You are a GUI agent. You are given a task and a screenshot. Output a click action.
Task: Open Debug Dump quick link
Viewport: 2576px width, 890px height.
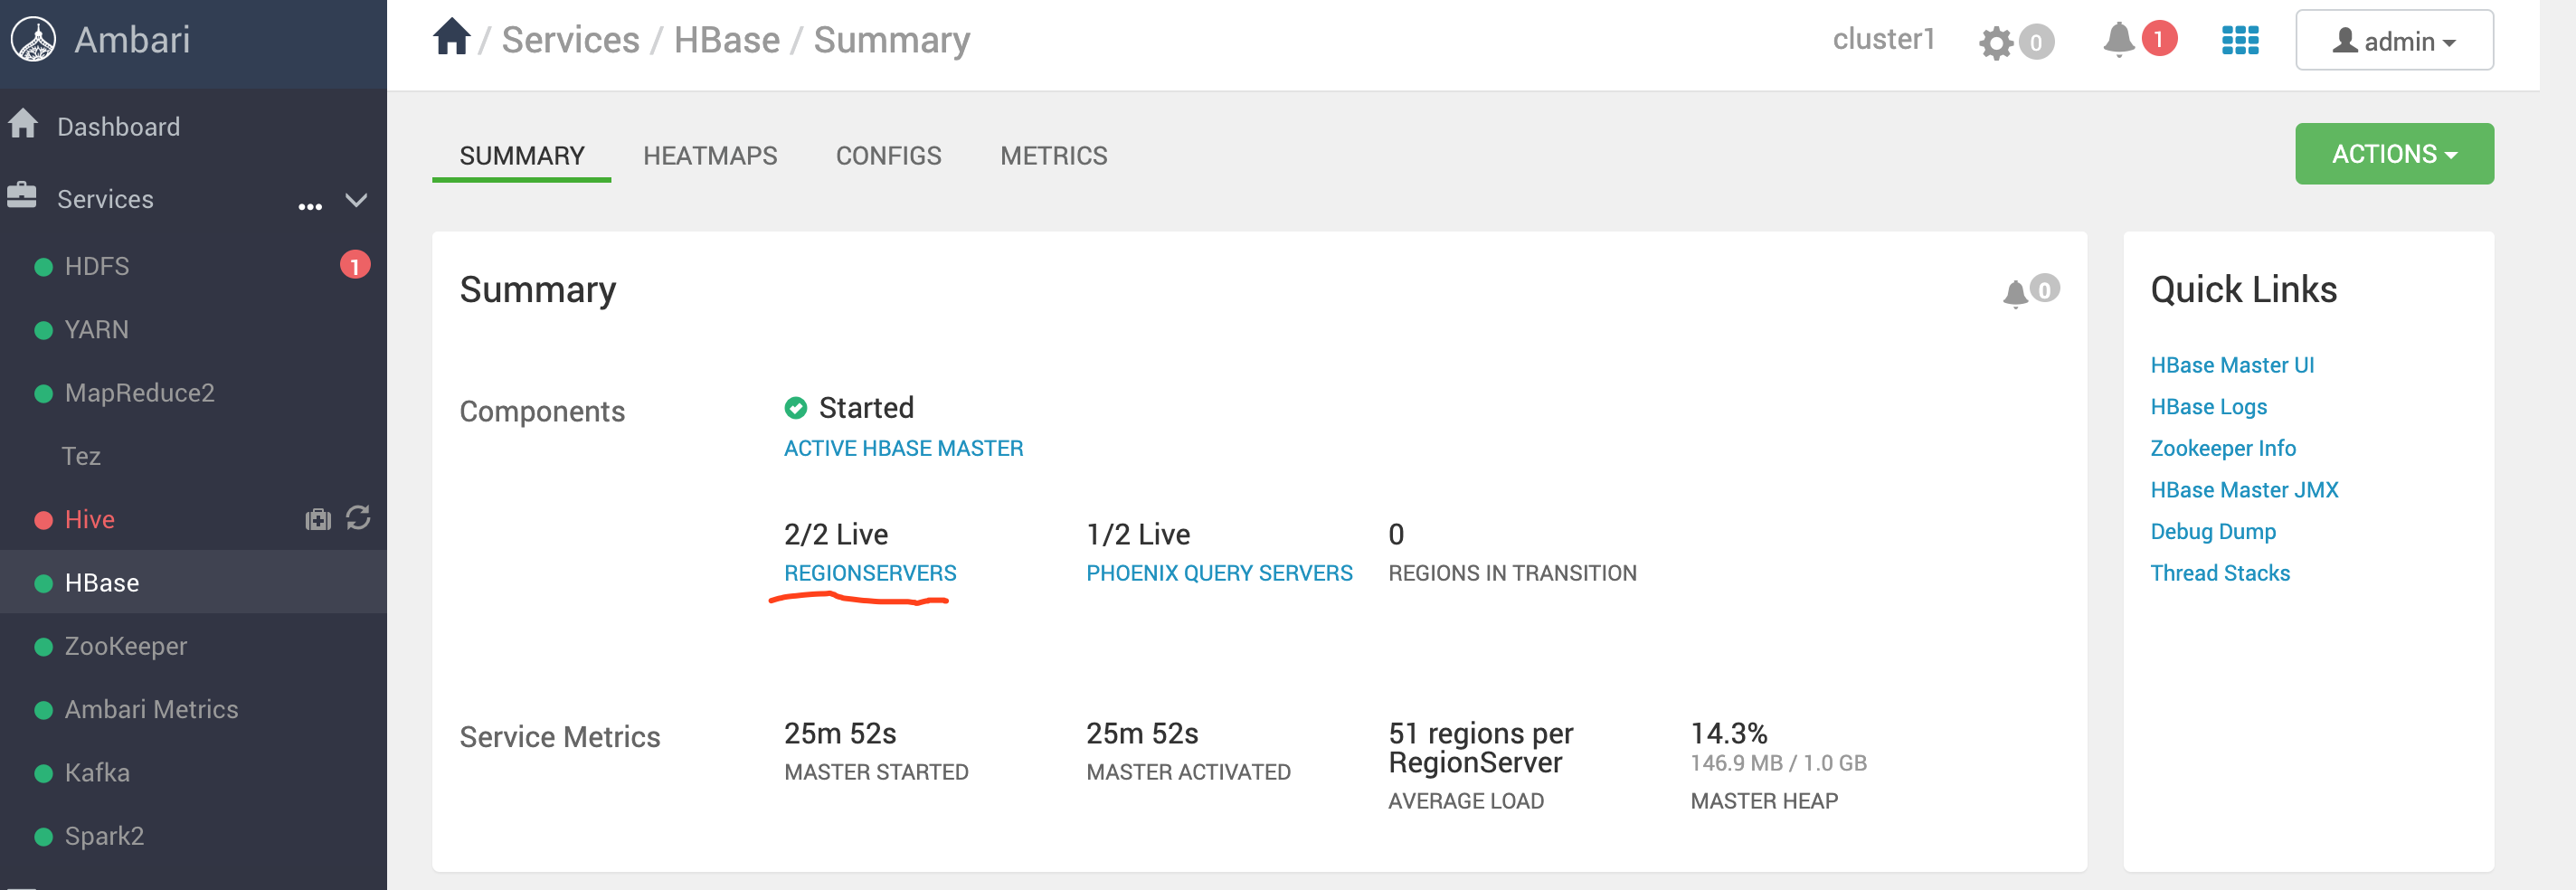[2212, 532]
